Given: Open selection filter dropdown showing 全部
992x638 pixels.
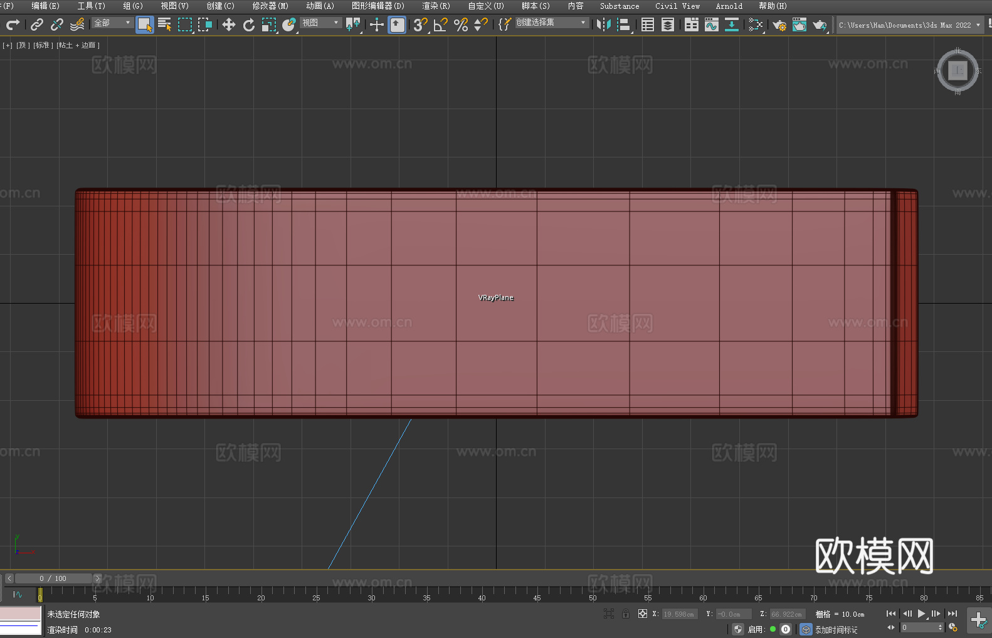Looking at the screenshot, I should [x=113, y=23].
